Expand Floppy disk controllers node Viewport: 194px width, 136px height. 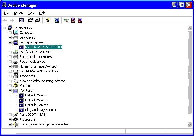coord(10,57)
